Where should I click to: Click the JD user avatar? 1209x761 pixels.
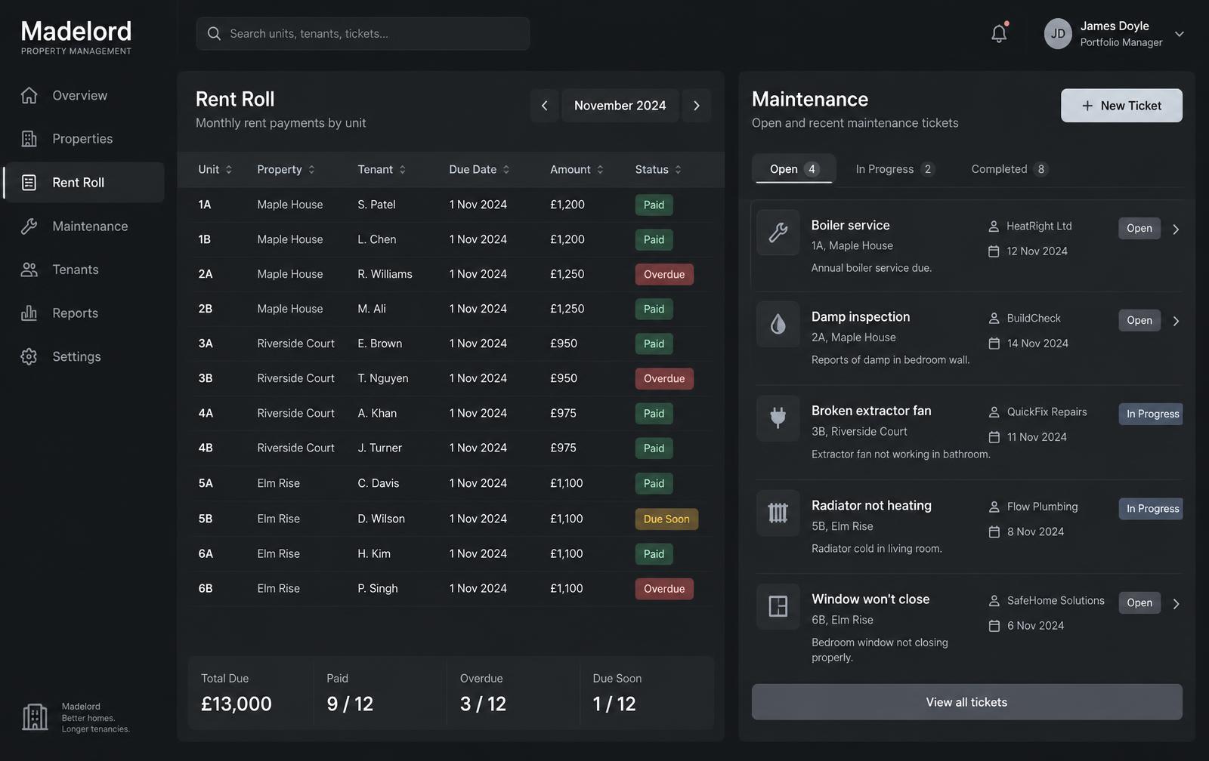coord(1058,34)
